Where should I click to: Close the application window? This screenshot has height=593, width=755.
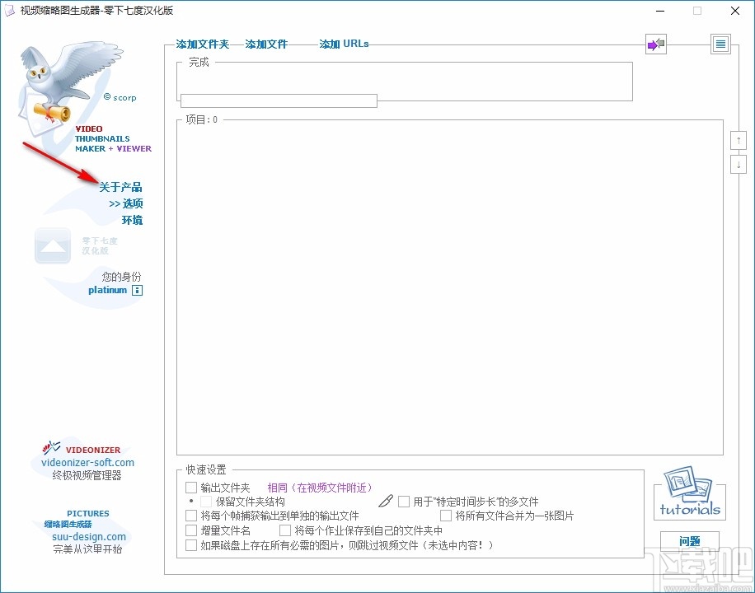[x=734, y=11]
